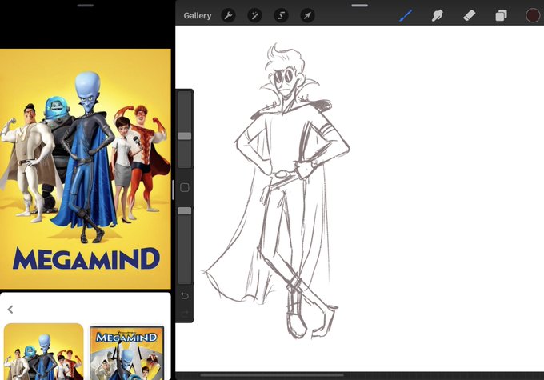Tap the square Modify button in sidebar
Image resolution: width=544 pixels, height=380 pixels.
pos(185,188)
